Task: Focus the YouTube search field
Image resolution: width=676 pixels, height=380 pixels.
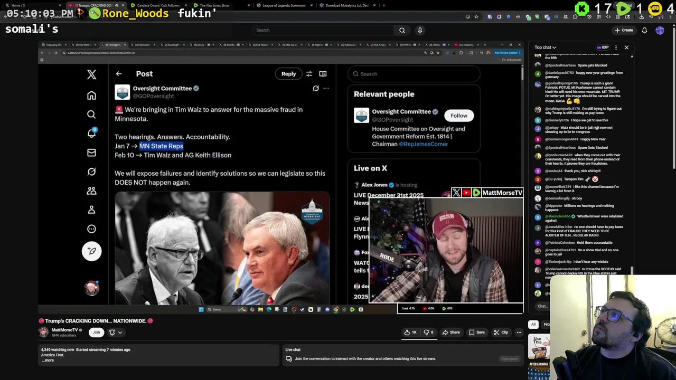Action: (323, 30)
